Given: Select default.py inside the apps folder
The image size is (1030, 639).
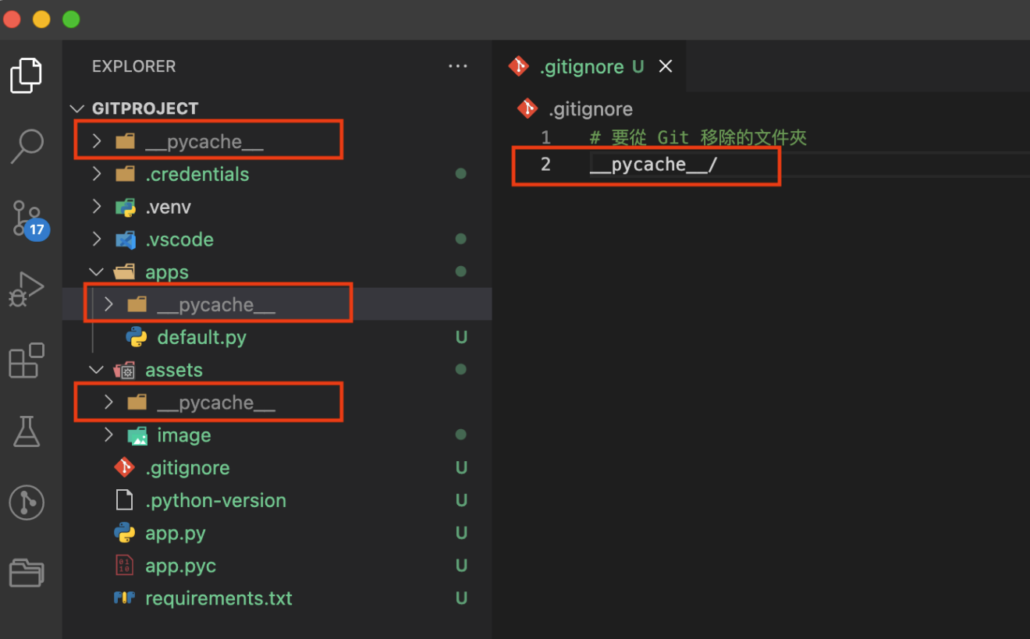Looking at the screenshot, I should 201,337.
